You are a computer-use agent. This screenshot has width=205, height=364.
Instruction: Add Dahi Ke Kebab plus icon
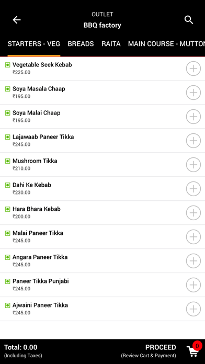click(193, 189)
